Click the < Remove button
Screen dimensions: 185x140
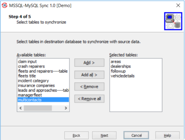89,87
